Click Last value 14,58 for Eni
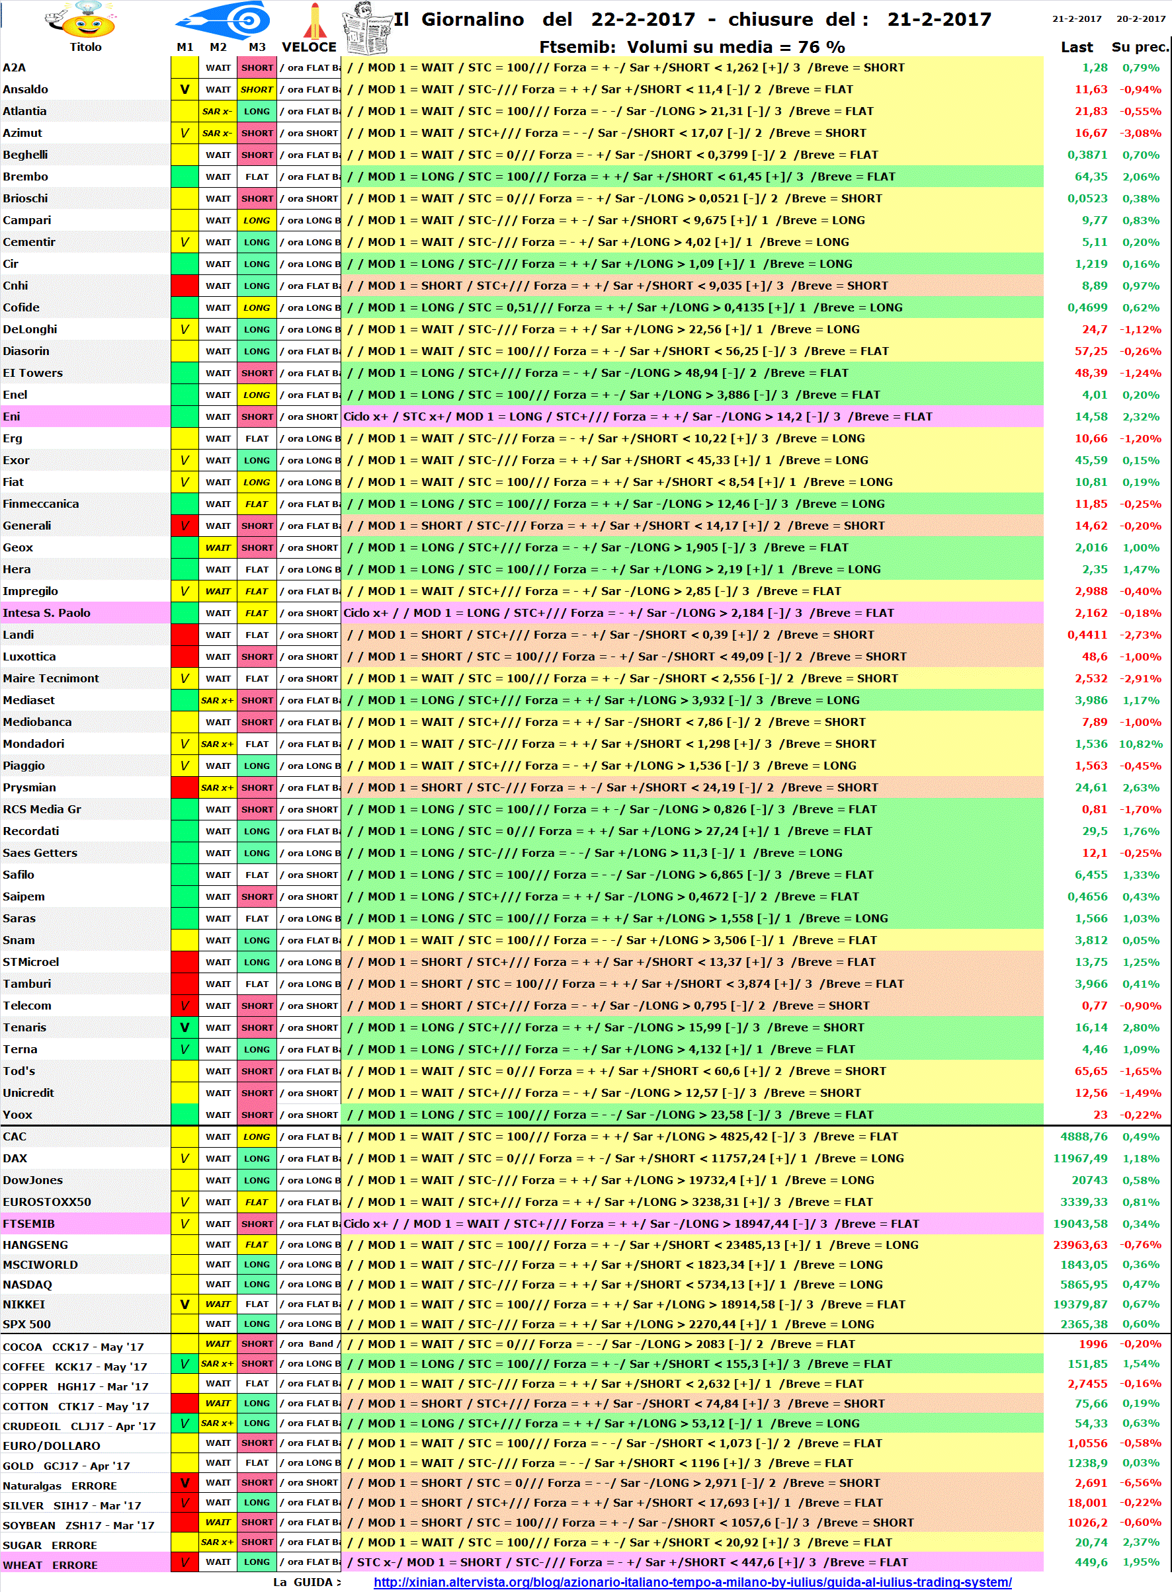Screen dimensions: 1172x1592 click(1091, 417)
